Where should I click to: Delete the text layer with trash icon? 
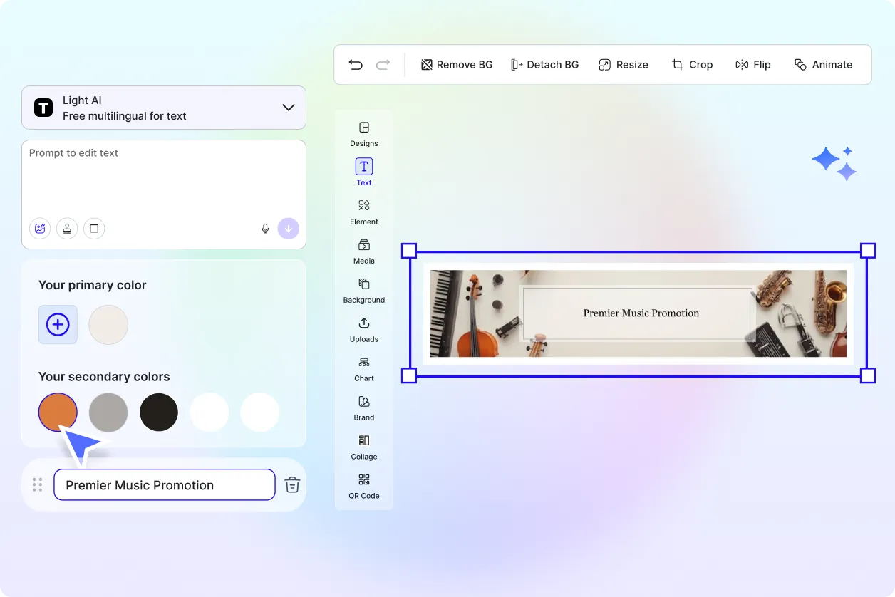click(292, 485)
